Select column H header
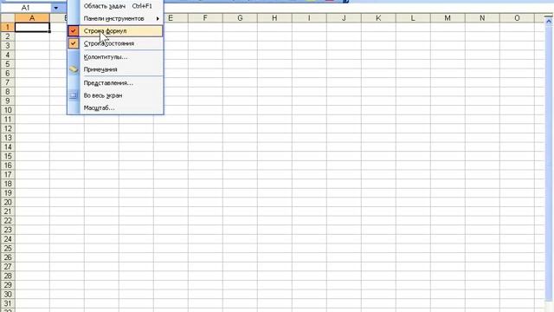Image resolution: width=554 pixels, height=312 pixels. [x=274, y=18]
